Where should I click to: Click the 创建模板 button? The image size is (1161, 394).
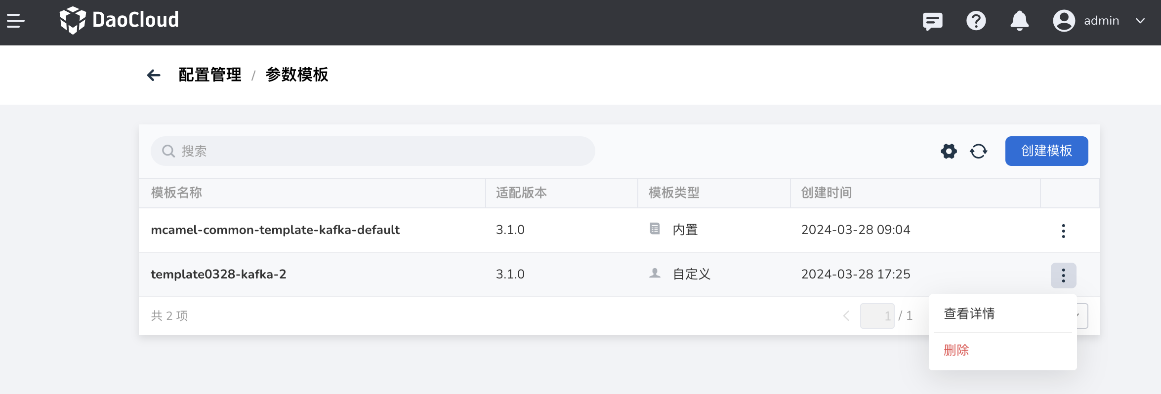point(1046,151)
